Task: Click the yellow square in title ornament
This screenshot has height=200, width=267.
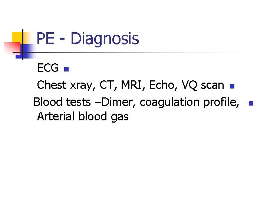Action: [16, 37]
